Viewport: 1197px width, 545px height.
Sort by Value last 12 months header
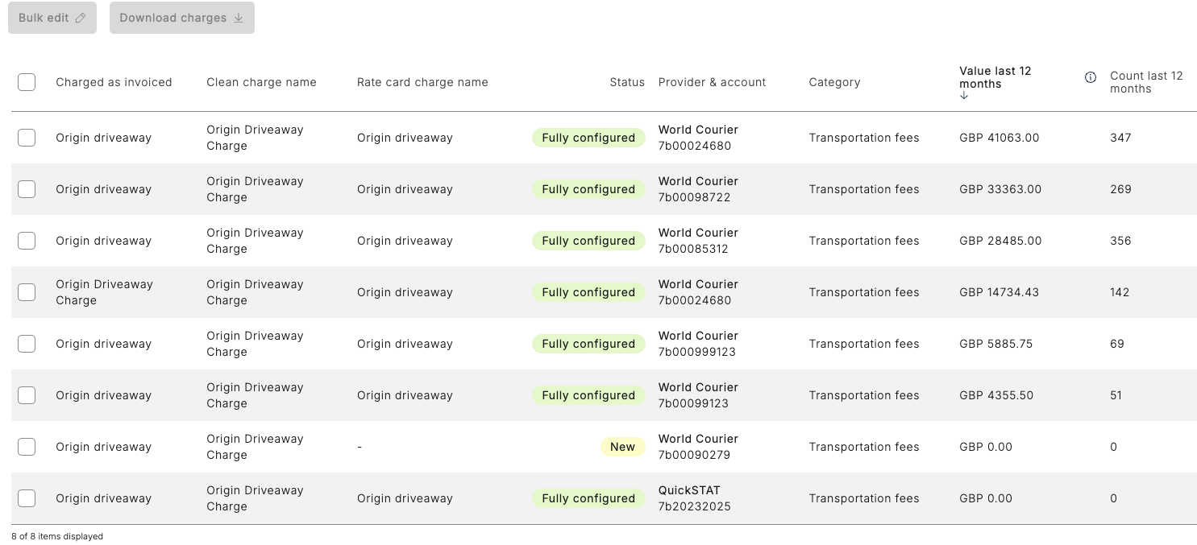995,77
